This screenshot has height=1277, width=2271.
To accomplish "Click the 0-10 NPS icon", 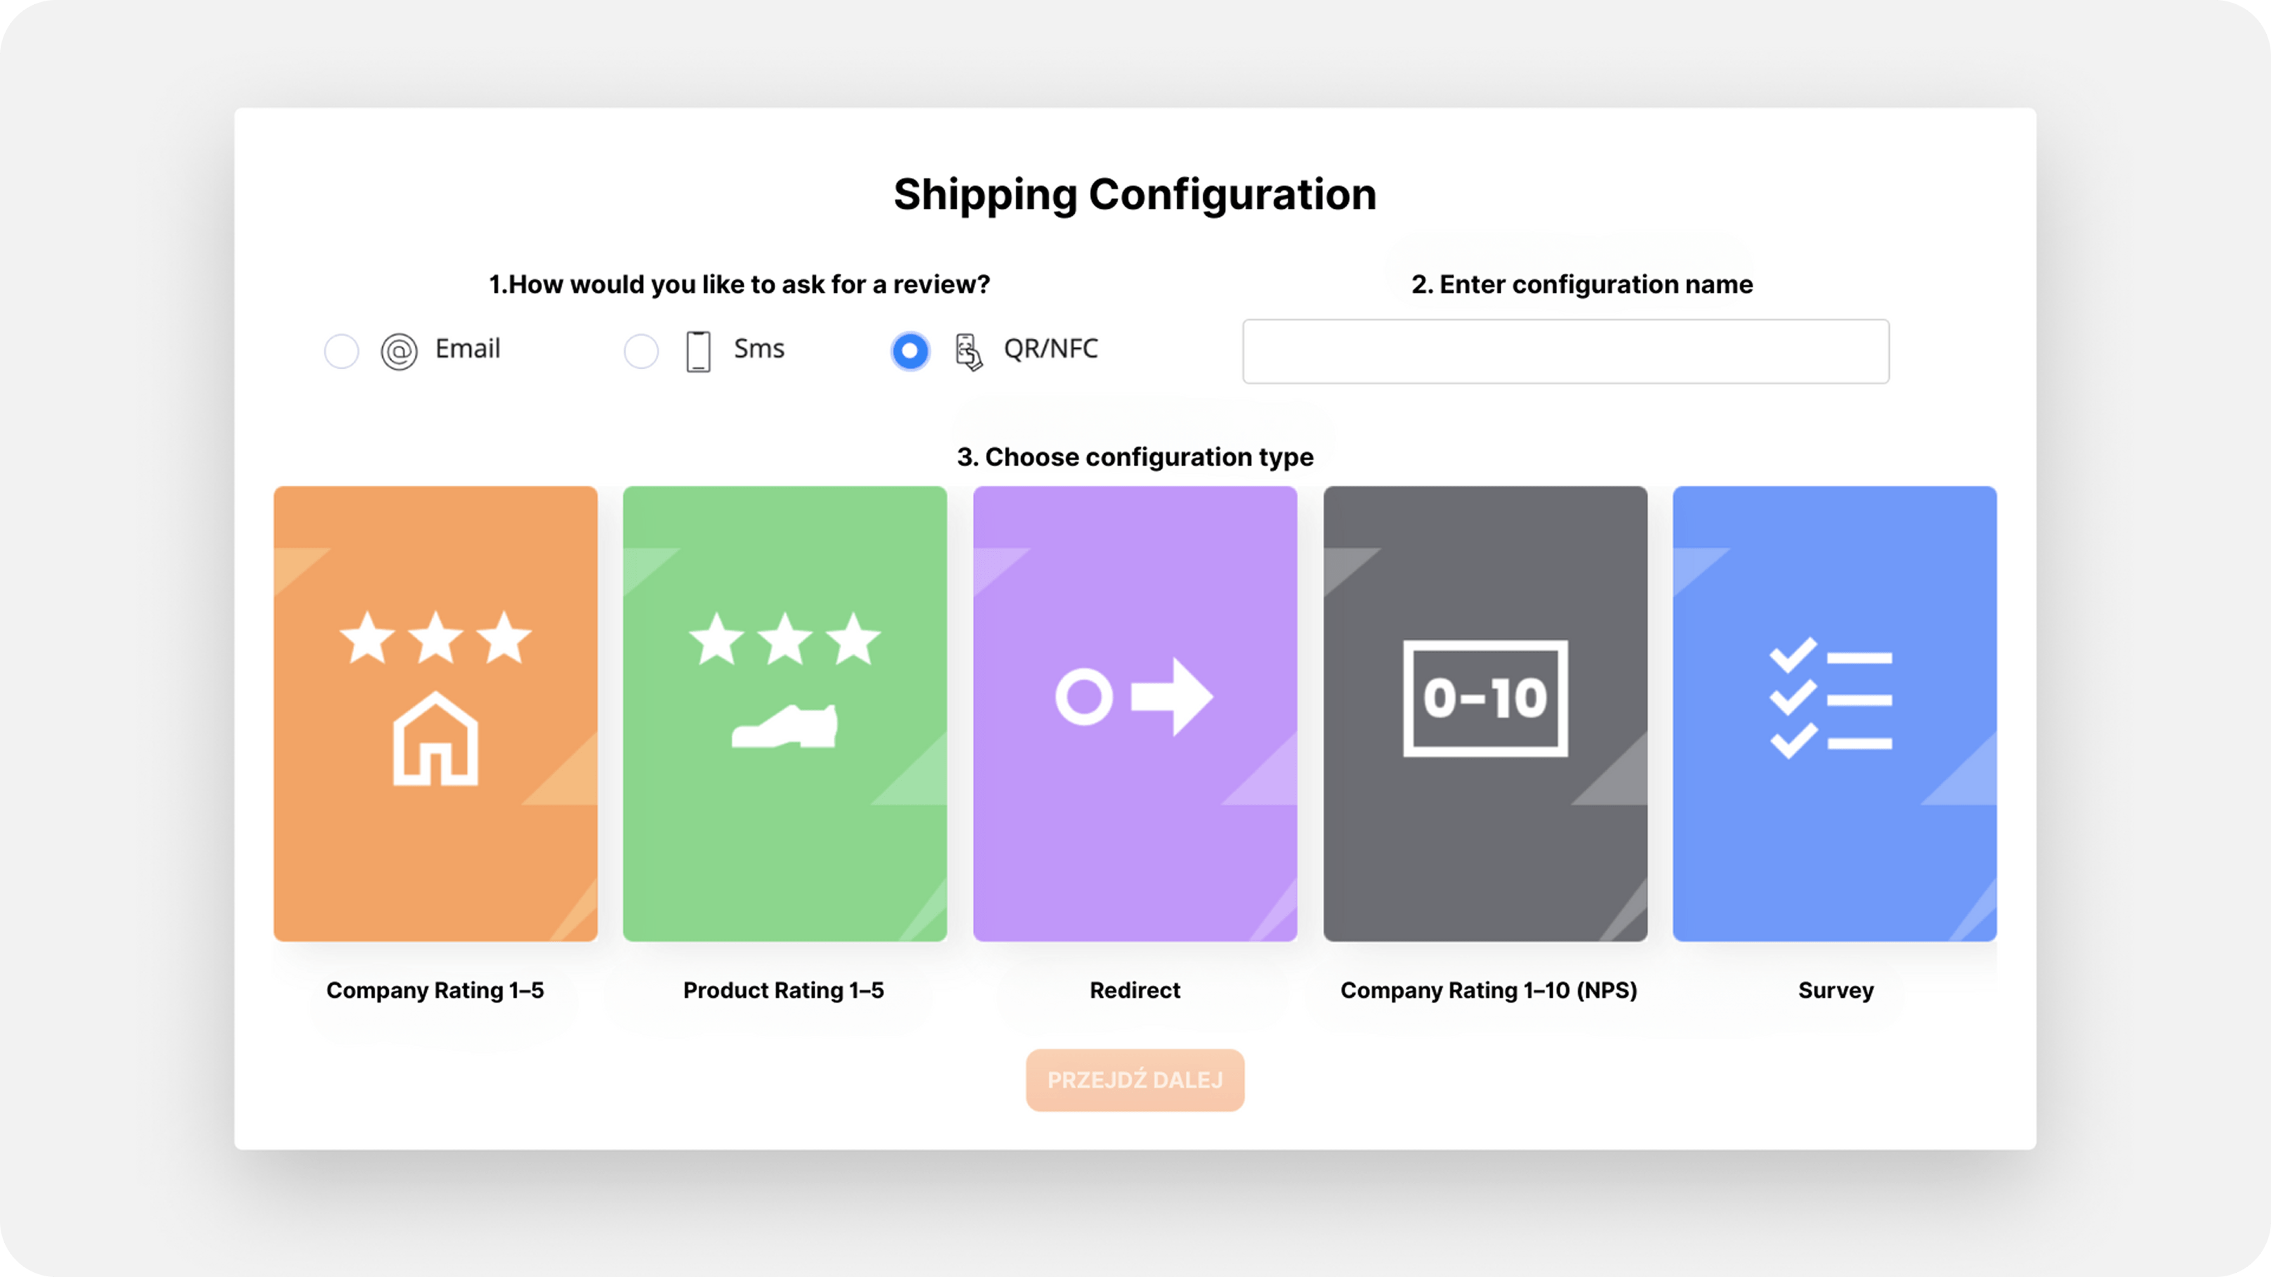I will (x=1485, y=698).
